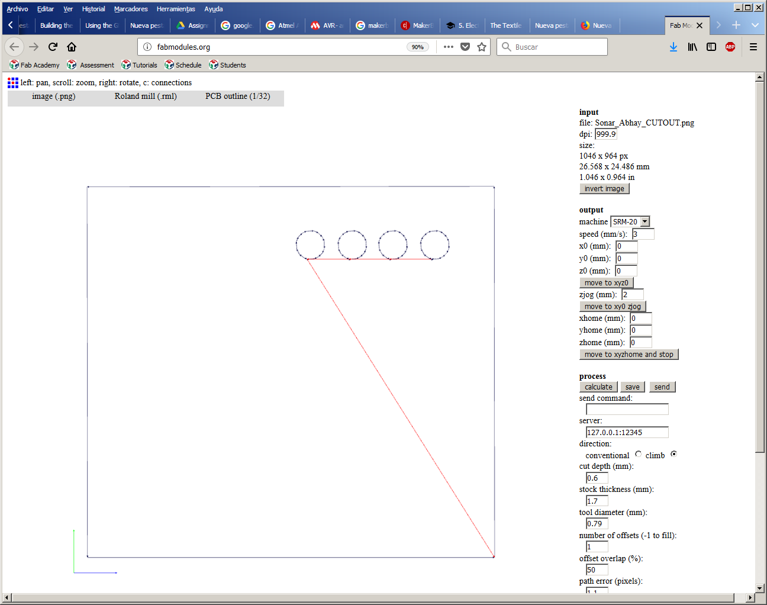Save the generated toolpath file
Viewport: 767px width, 605px height.
[633, 387]
